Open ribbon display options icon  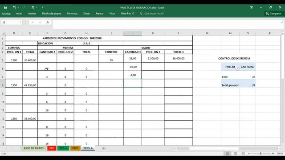[251, 8]
